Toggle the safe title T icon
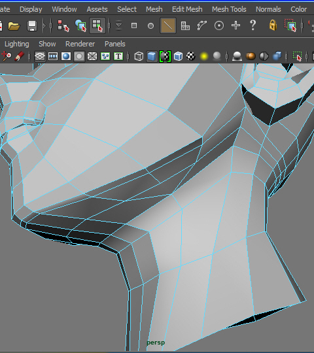The width and height of the screenshot is (314, 353). pos(118,56)
